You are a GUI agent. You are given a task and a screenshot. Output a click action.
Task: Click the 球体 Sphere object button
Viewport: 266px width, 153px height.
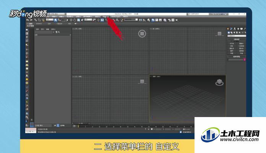pyautogui.click(x=232, y=46)
